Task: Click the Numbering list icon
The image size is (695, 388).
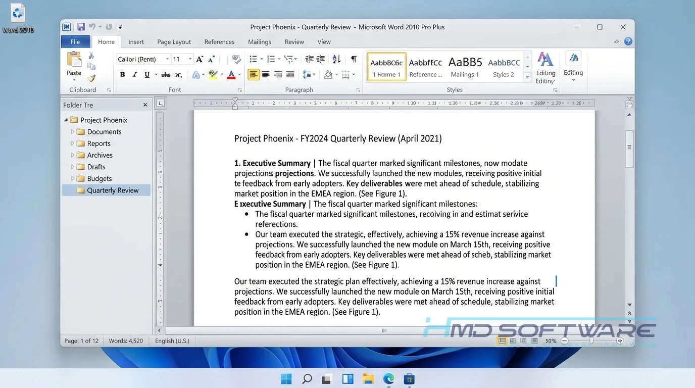Action: 271,59
